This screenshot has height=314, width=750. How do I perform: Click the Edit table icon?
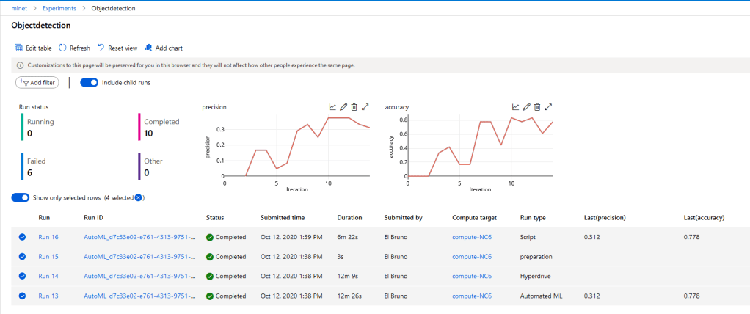point(19,48)
